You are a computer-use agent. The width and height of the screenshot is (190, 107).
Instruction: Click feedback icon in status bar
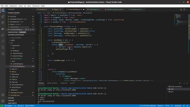pos(184,106)
